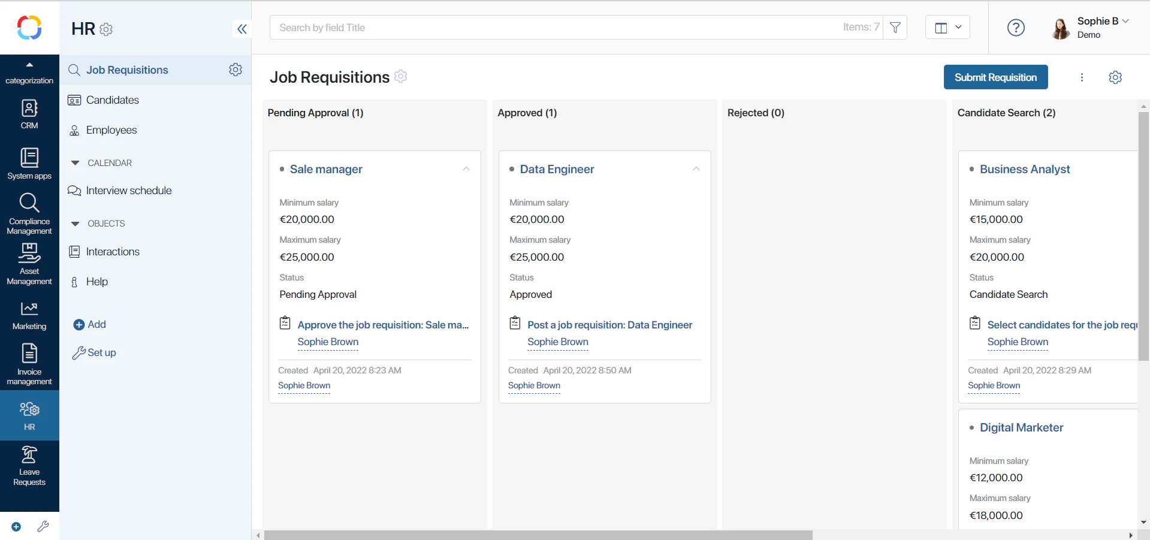This screenshot has width=1150, height=540.
Task: Open Invoice management workspace
Action: click(x=29, y=364)
